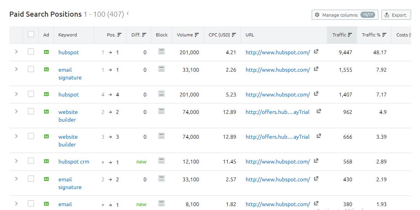Screen dimensions: 420x210
Task: Open the hubspot.com URL in hubspot crm row
Action: tap(278, 162)
